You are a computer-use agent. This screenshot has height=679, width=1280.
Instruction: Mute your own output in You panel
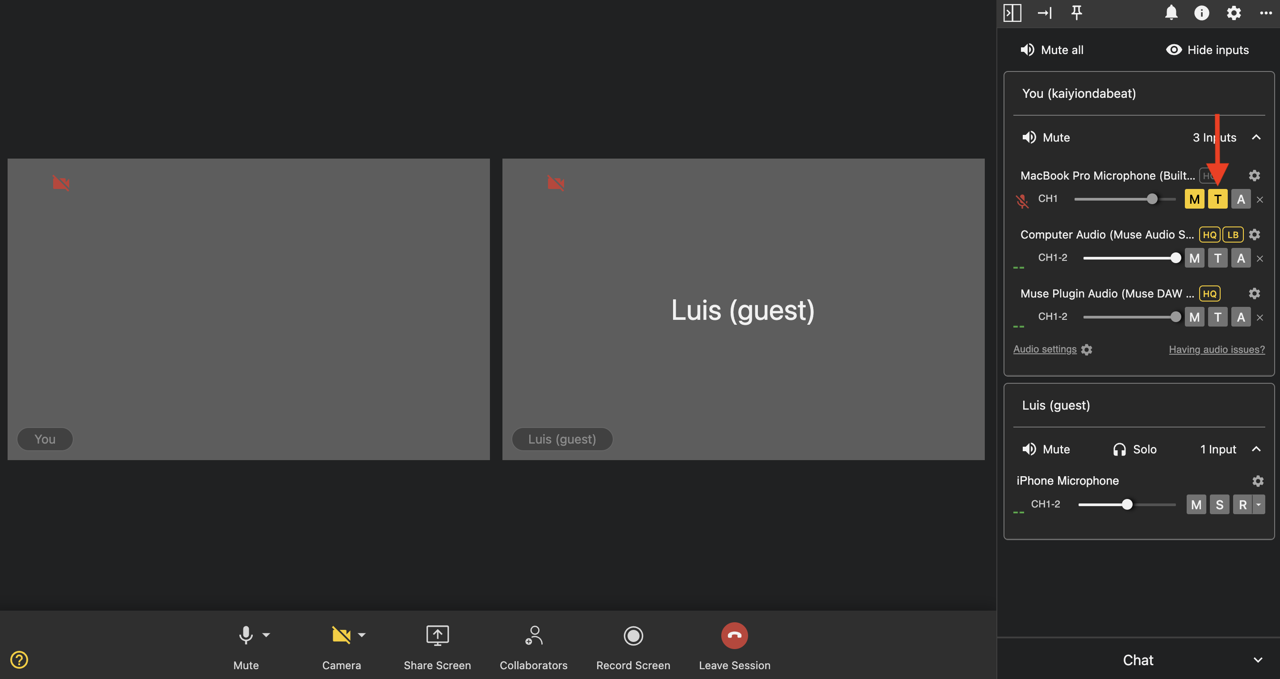[1046, 137]
